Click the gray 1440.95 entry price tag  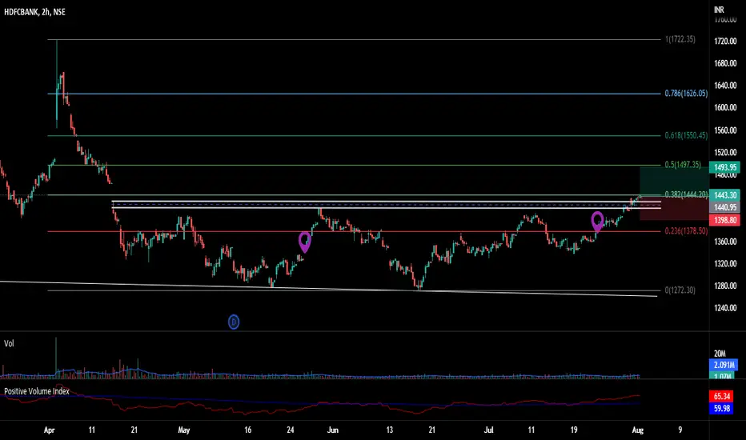coord(724,207)
